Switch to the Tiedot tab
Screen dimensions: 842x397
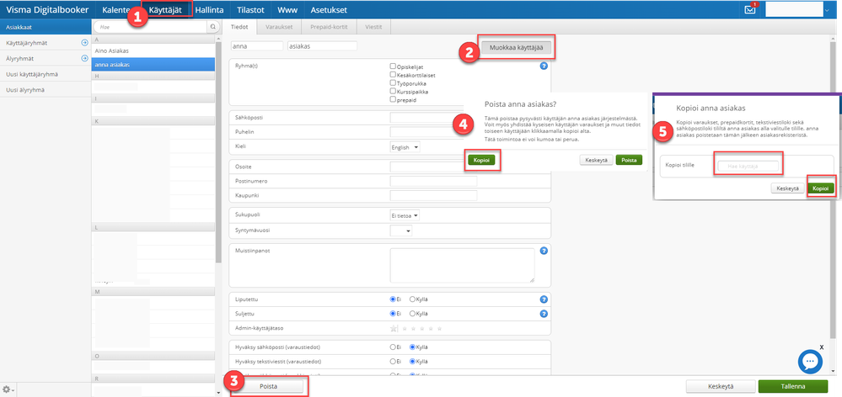point(239,26)
